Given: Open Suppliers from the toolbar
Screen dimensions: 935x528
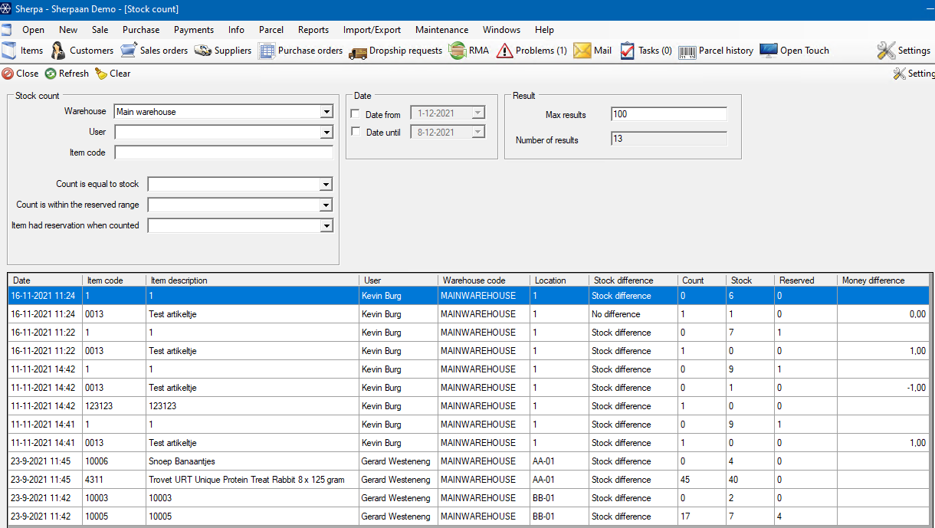Looking at the screenshot, I should pos(202,51).
